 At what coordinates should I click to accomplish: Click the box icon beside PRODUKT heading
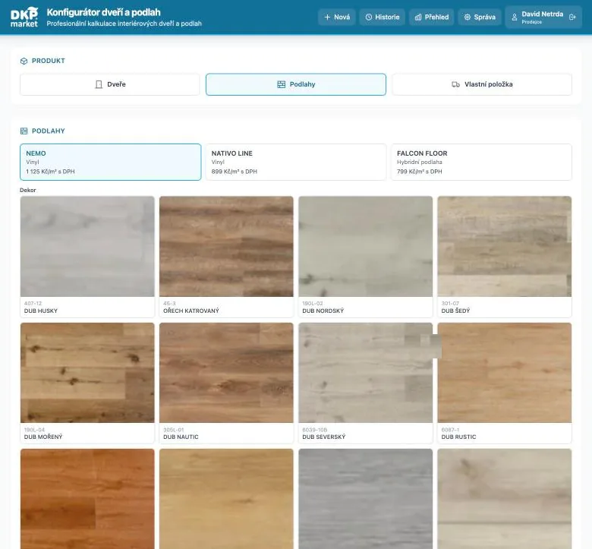click(x=24, y=61)
